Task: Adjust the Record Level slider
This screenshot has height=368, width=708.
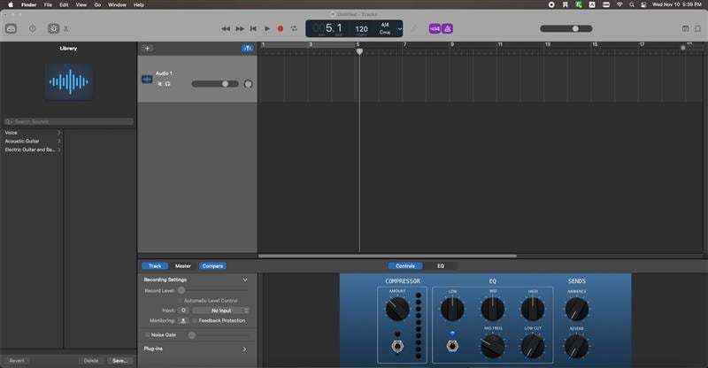Action: tap(213, 290)
